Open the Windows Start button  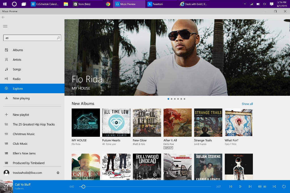coord(5,4)
